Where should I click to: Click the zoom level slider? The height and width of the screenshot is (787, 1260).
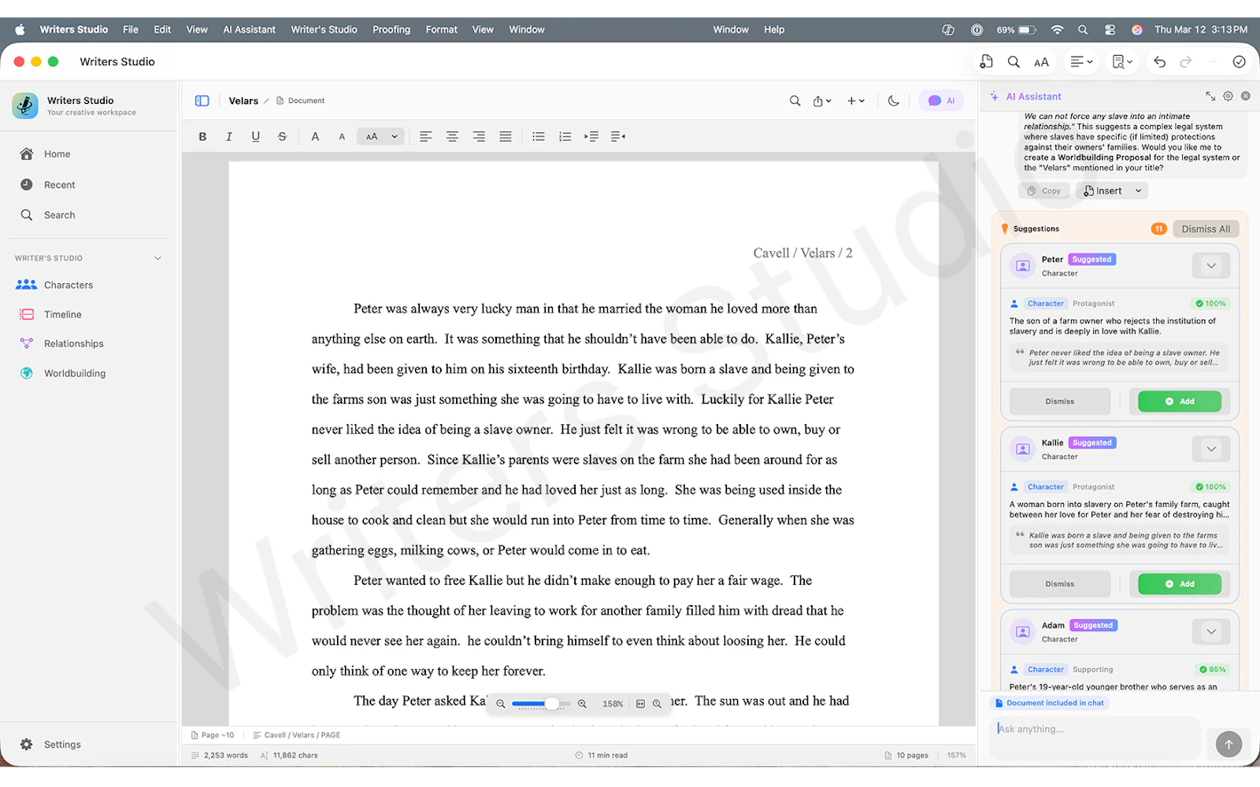tap(541, 704)
